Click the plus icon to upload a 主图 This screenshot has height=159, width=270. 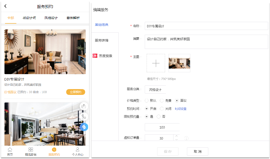coord(156,63)
